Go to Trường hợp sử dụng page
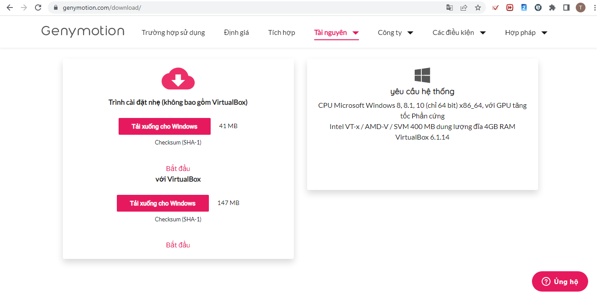The image size is (597, 296). pyautogui.click(x=173, y=33)
